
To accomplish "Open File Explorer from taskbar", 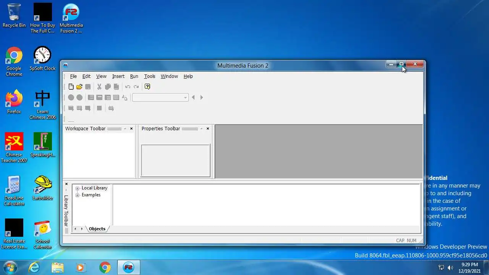I will pos(58,267).
